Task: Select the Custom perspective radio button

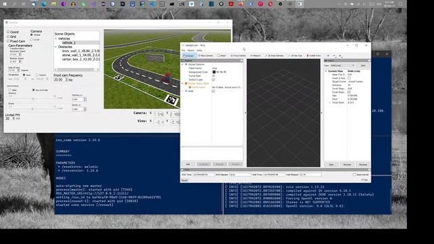Action: [x=37, y=75]
